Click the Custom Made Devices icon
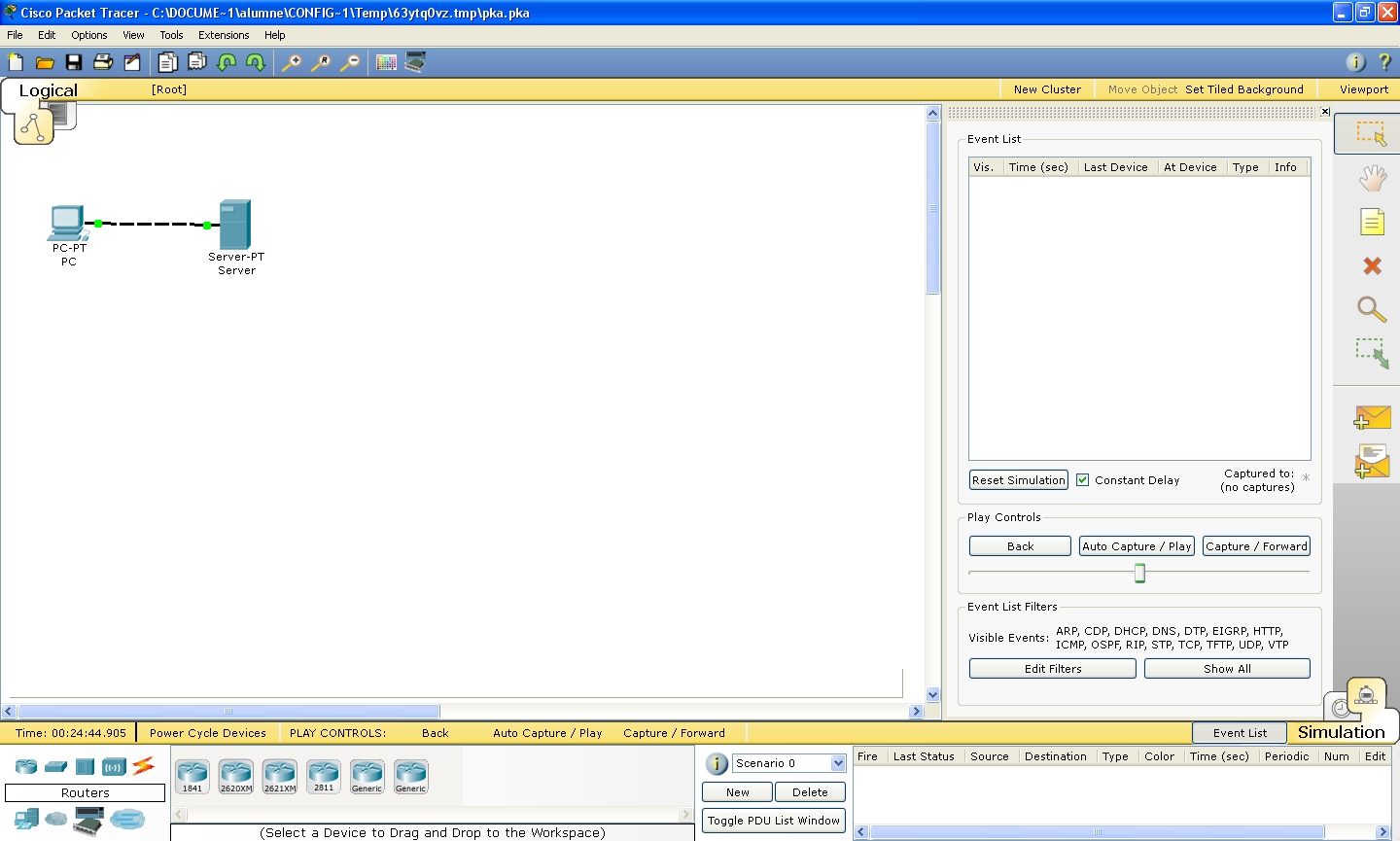 [x=87, y=820]
